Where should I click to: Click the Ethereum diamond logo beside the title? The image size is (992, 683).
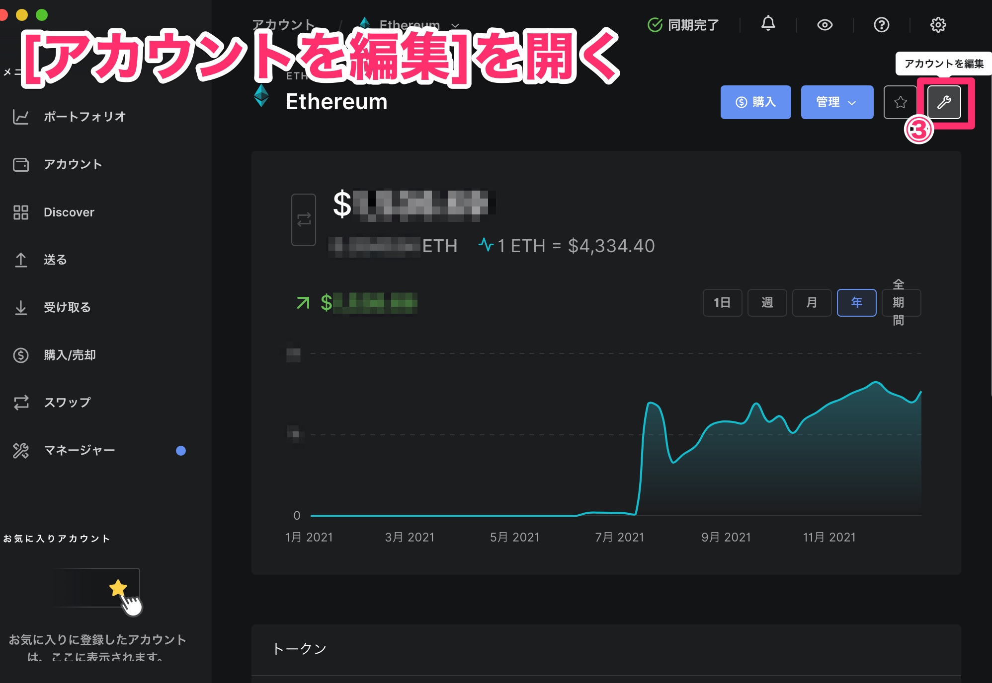[261, 96]
